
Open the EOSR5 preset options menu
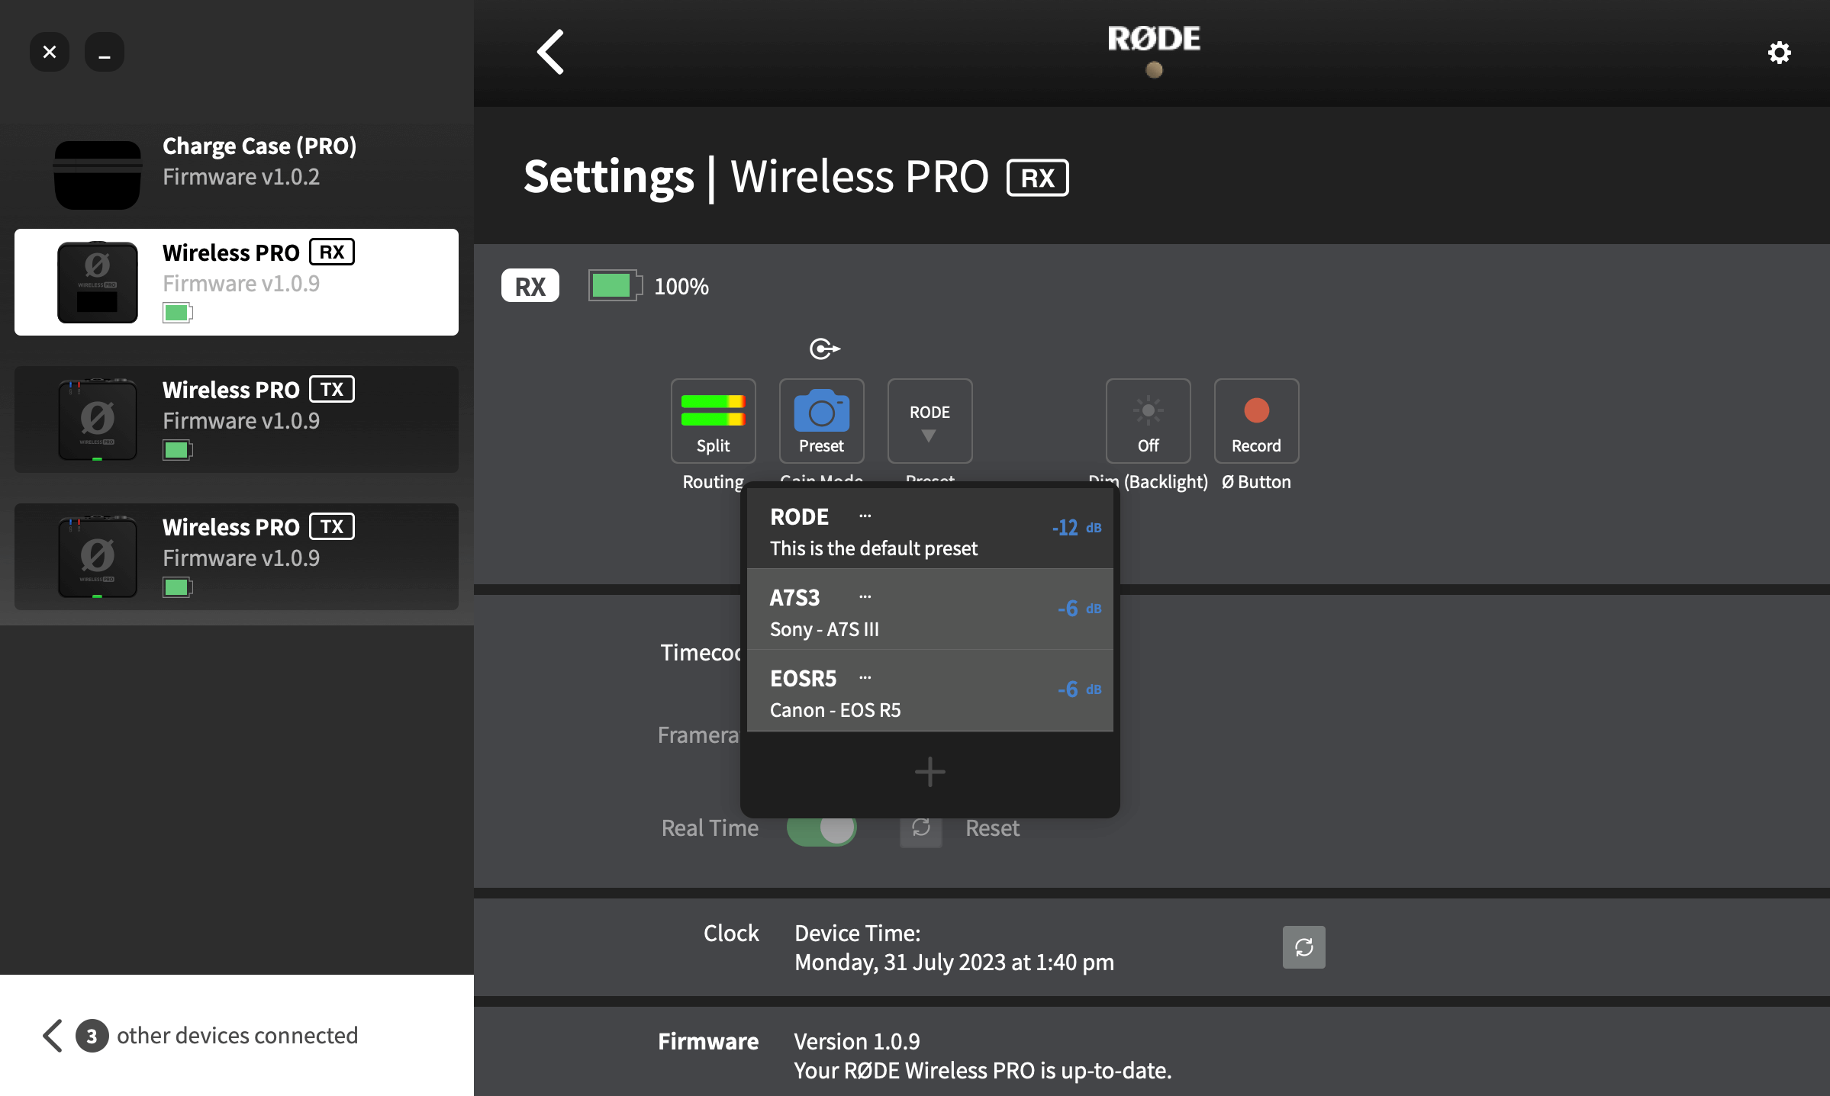point(865,677)
